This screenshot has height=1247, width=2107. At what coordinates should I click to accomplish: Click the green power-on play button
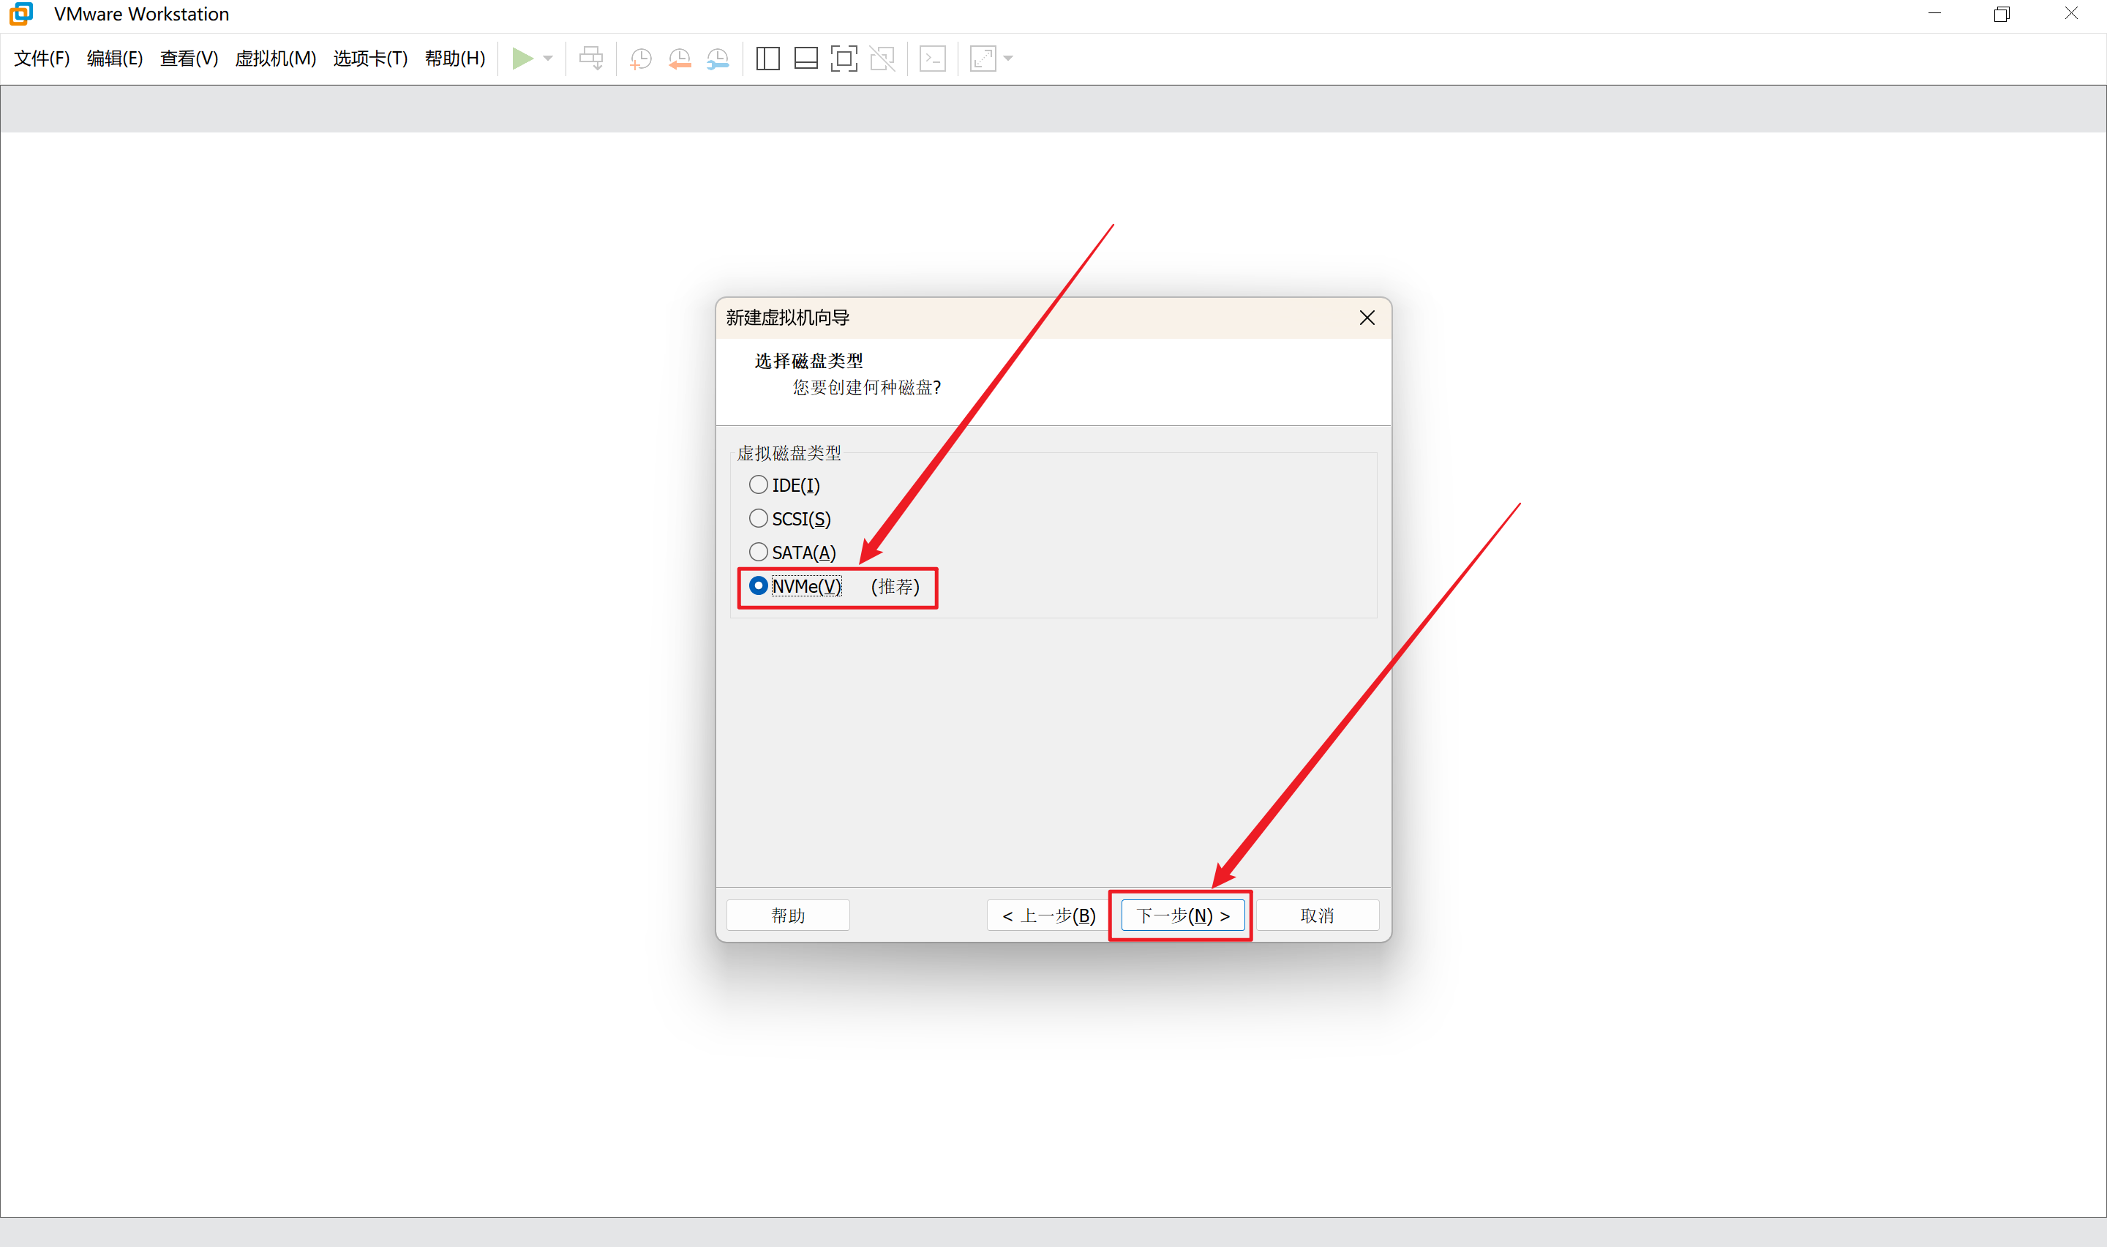(x=522, y=58)
